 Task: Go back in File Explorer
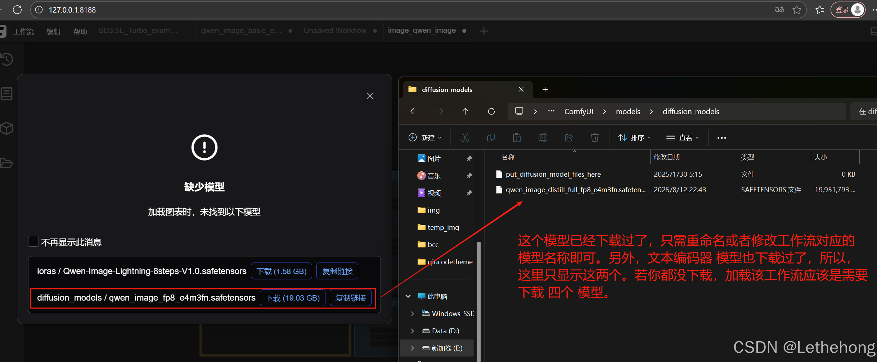[x=414, y=111]
